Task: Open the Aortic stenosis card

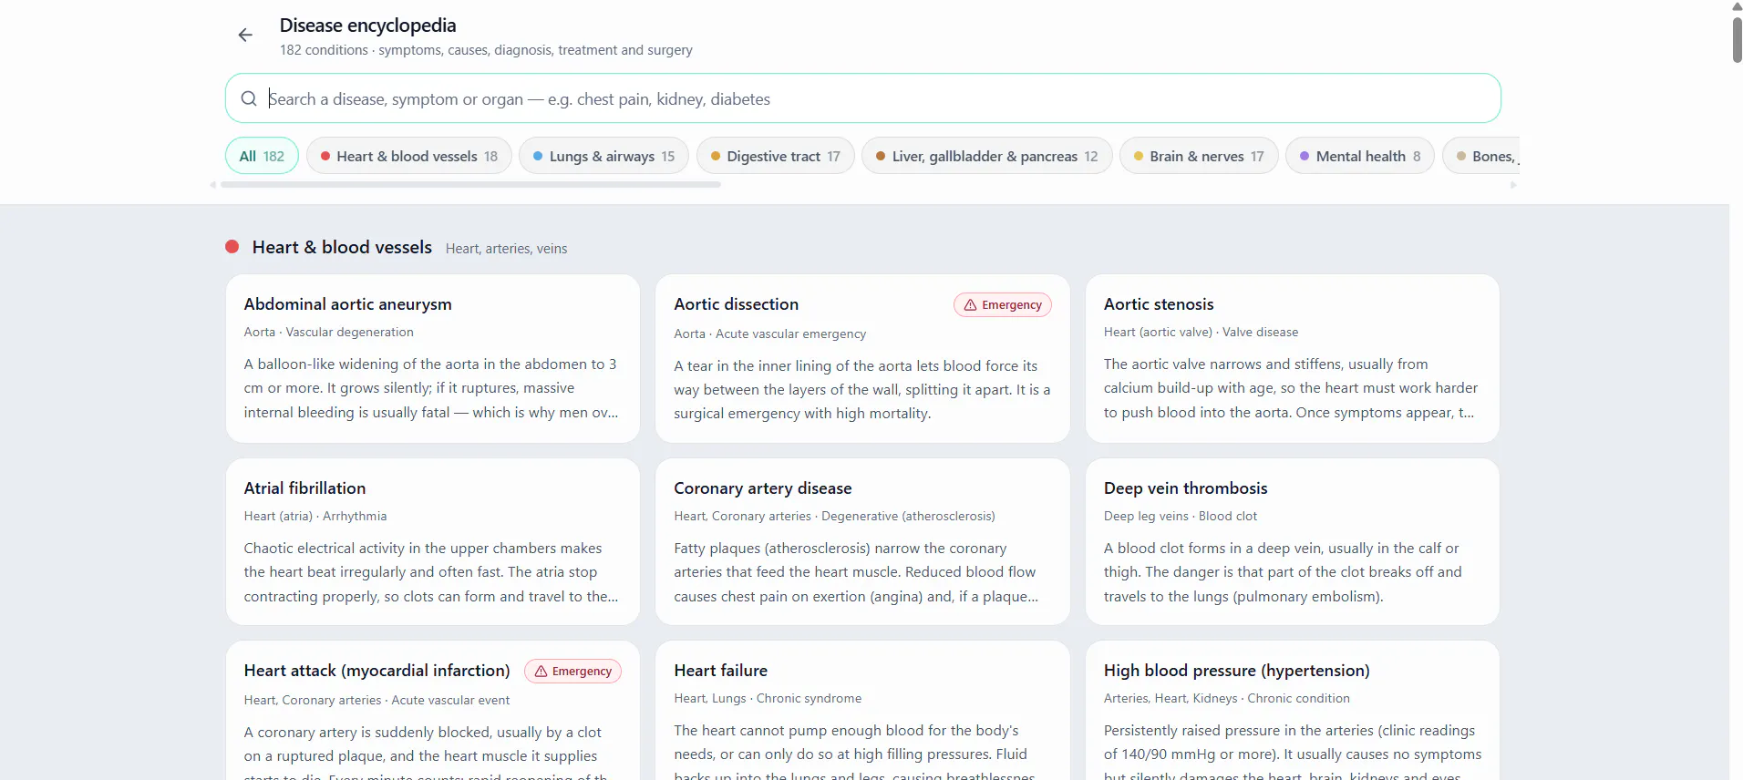Action: (1292, 359)
